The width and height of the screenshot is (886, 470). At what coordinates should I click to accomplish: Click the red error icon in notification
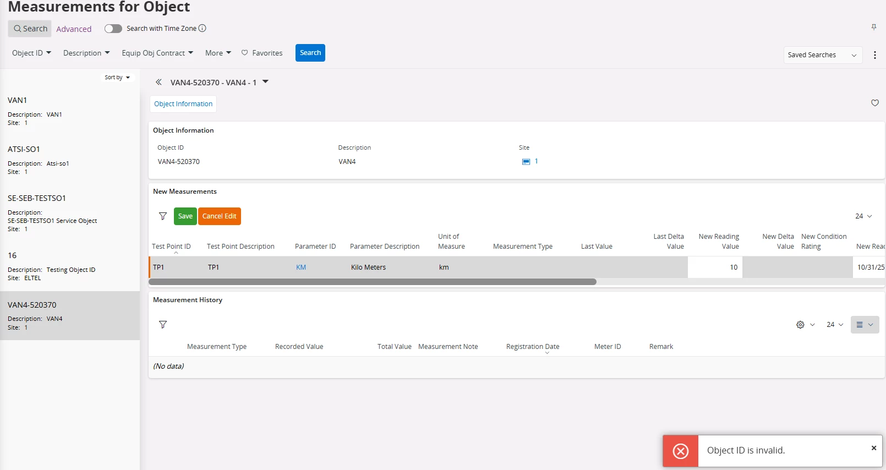click(681, 451)
